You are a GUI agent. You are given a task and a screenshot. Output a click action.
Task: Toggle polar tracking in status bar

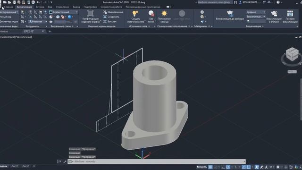228,167
